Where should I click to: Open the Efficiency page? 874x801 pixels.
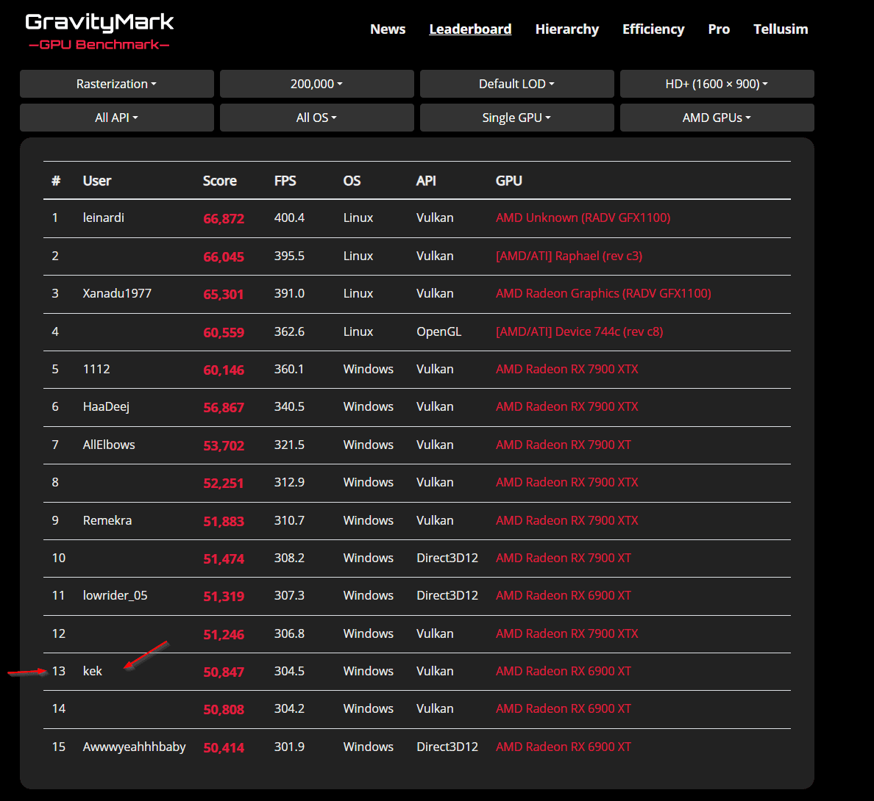click(653, 29)
